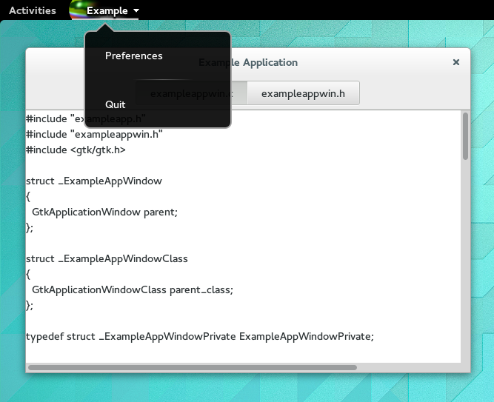Collapse the Example menu dropdown arrow
Viewport: 494px width, 402px height.
pyautogui.click(x=136, y=11)
